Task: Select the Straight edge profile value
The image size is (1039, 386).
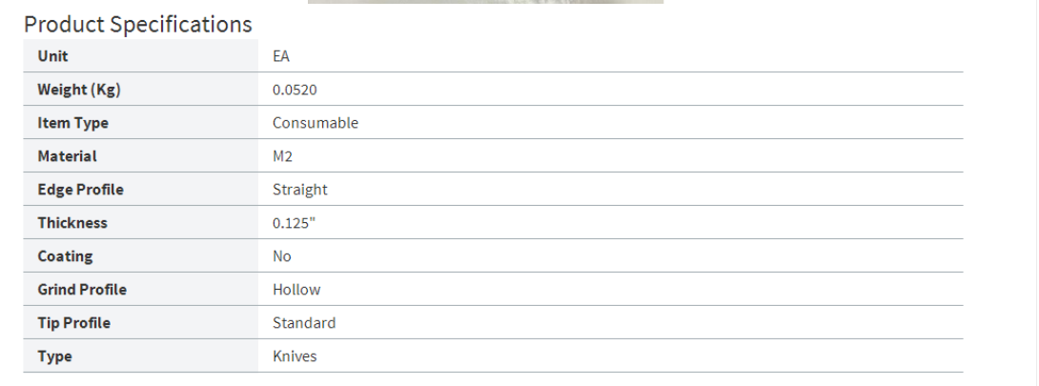Action: [x=300, y=190]
